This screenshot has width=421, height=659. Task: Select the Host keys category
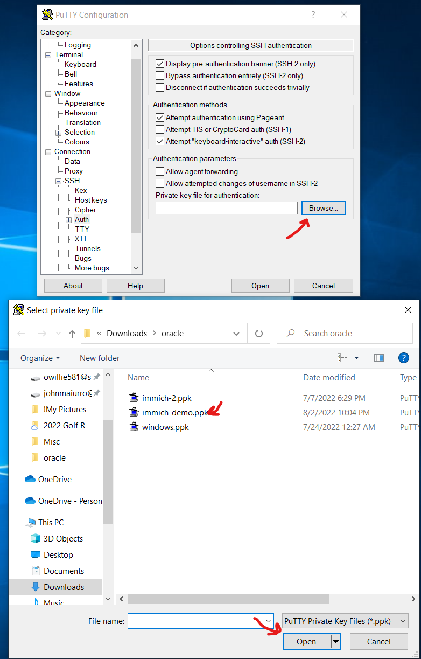click(91, 200)
